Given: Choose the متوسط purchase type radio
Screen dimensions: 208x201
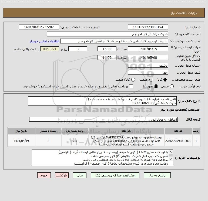Looking at the screenshot, I should coord(156,86).
